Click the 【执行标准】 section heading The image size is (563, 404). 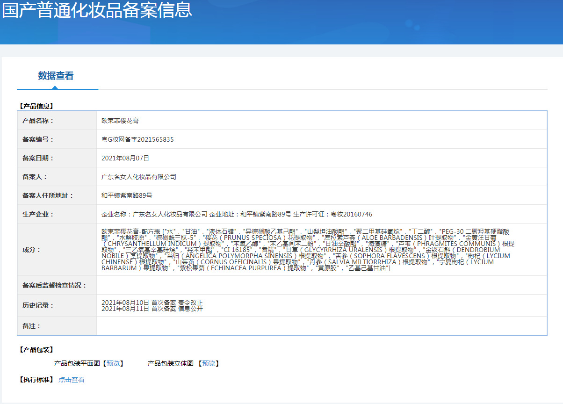pos(36,380)
